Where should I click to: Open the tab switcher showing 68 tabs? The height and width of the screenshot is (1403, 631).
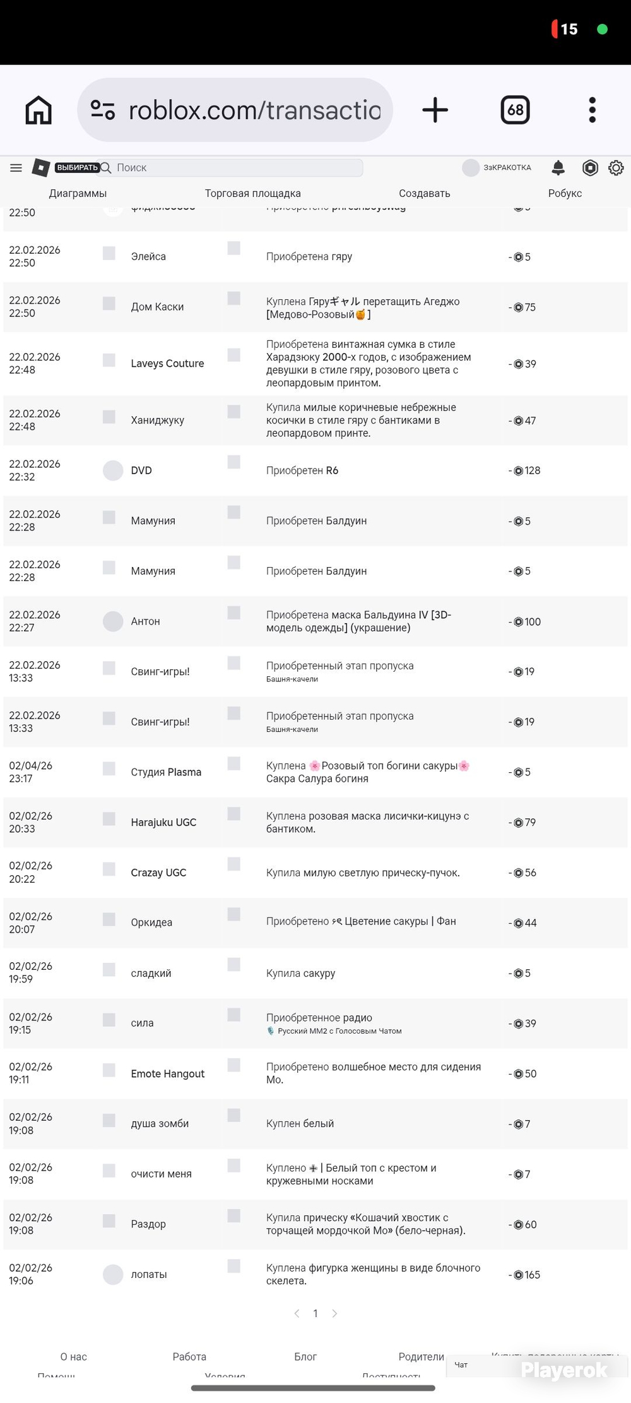click(x=515, y=110)
